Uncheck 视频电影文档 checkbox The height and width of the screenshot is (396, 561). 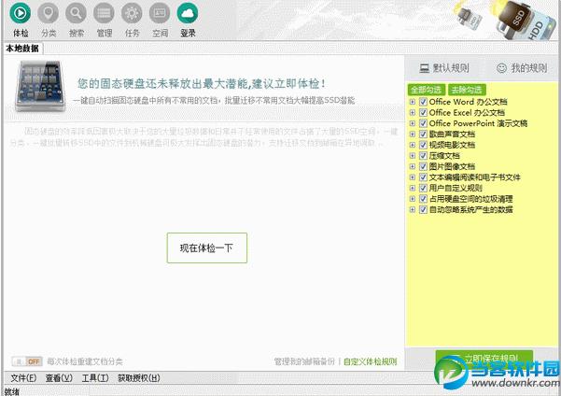423,145
